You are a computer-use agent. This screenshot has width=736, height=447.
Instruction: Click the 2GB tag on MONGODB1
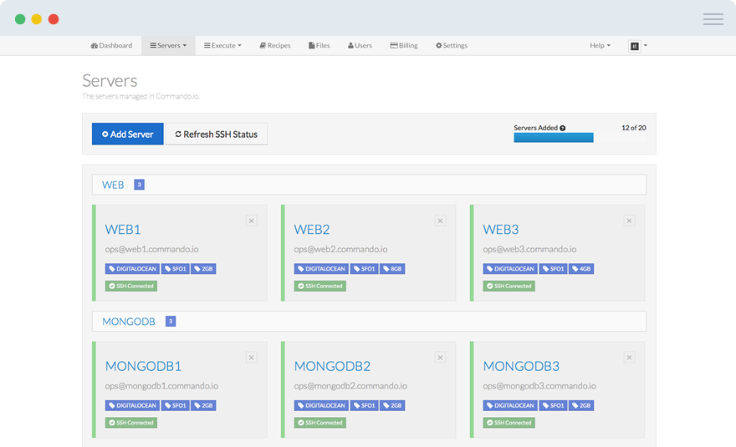[203, 406]
